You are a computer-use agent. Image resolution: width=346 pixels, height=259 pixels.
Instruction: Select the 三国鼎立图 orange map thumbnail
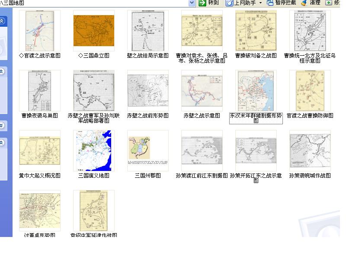[x=94, y=31]
